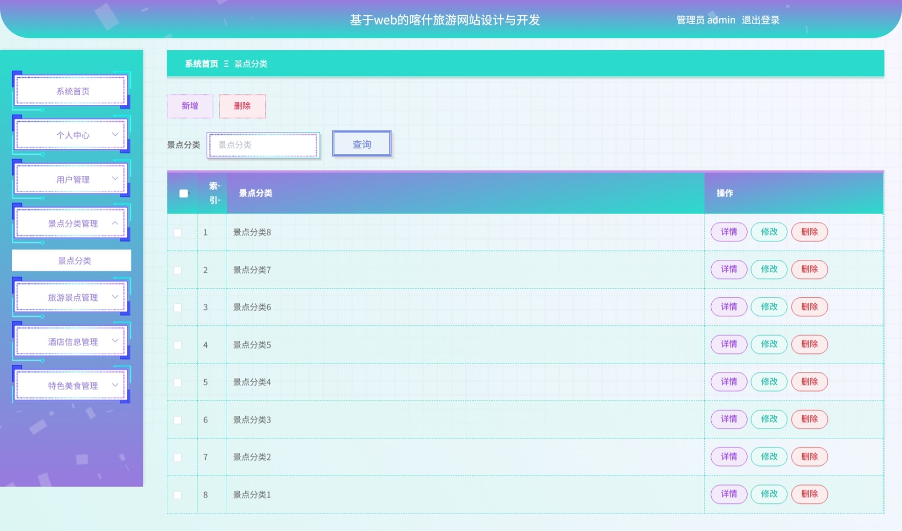902x531 pixels.
Task: Expand the 用户管理 sidebar menu
Action: [71, 180]
